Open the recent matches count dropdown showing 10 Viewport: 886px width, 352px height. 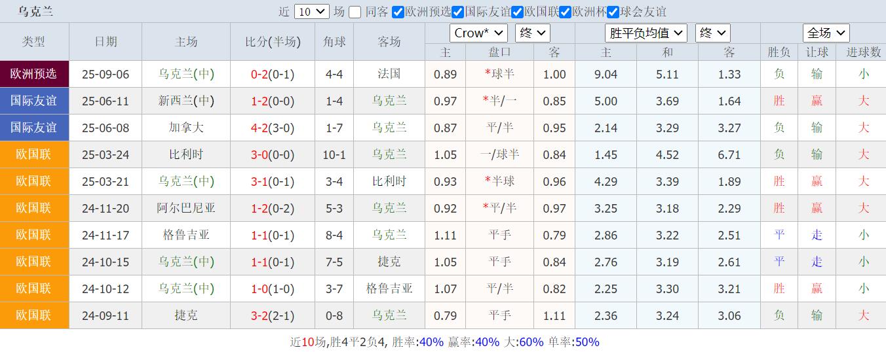[x=311, y=12]
